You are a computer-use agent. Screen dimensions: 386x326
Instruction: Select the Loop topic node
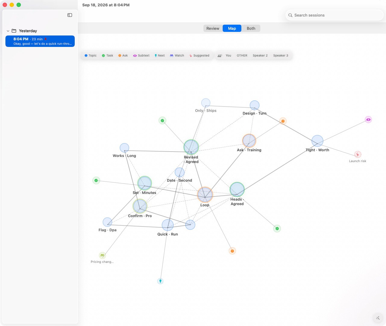[x=205, y=195]
